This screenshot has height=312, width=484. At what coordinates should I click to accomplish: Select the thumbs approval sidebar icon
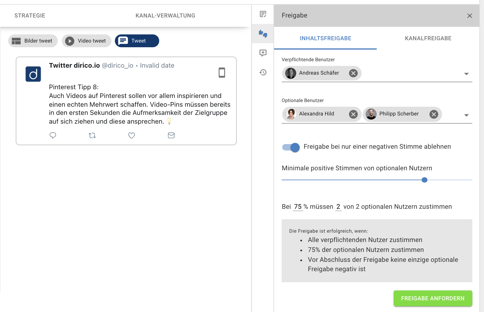coord(263,34)
